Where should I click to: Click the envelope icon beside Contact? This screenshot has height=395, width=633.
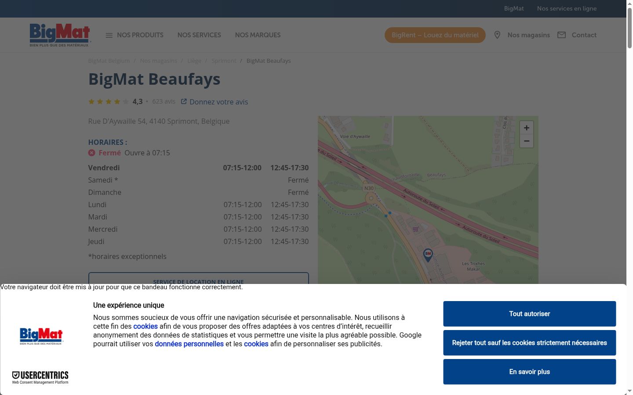pyautogui.click(x=561, y=35)
